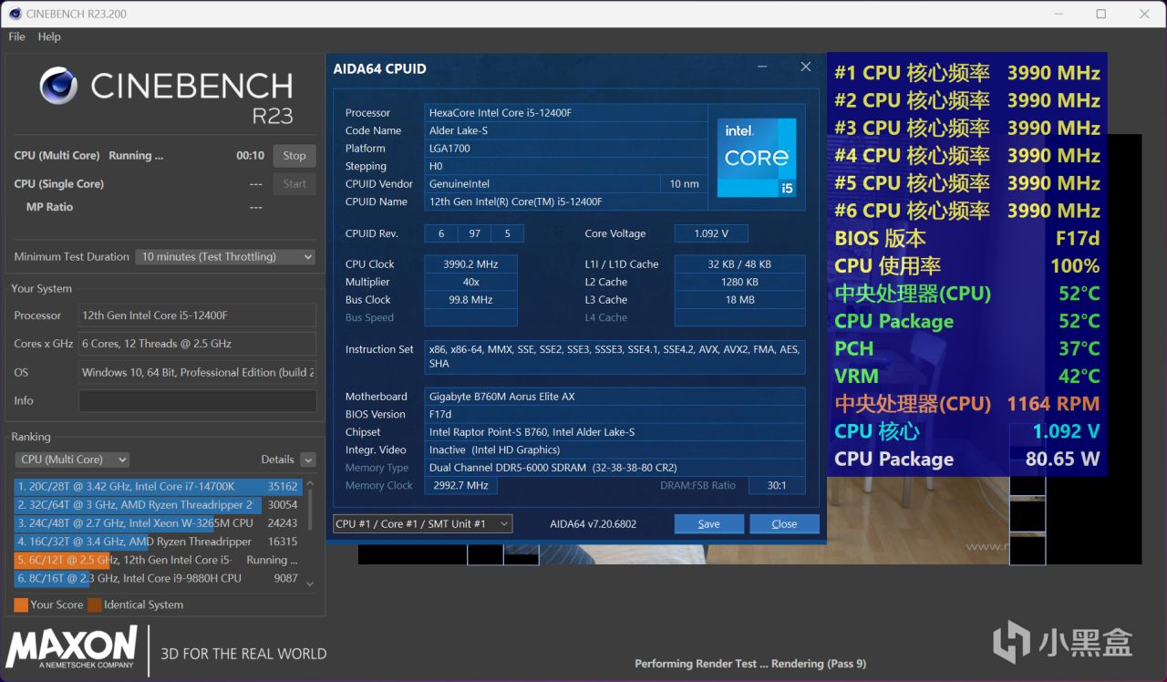Stop the CPU Multi Core test
Screen dimensions: 1167x682
pos(294,156)
